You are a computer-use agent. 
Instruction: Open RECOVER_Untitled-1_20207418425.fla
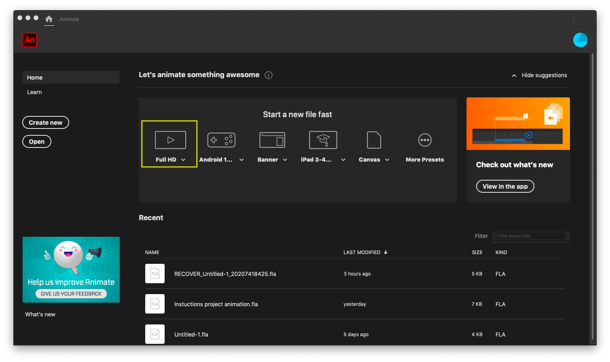click(225, 274)
